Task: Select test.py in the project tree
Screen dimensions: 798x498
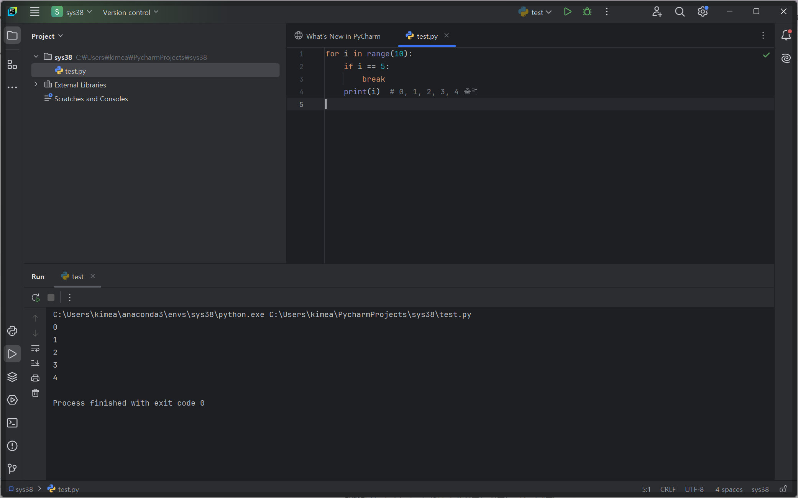Action: 75,71
